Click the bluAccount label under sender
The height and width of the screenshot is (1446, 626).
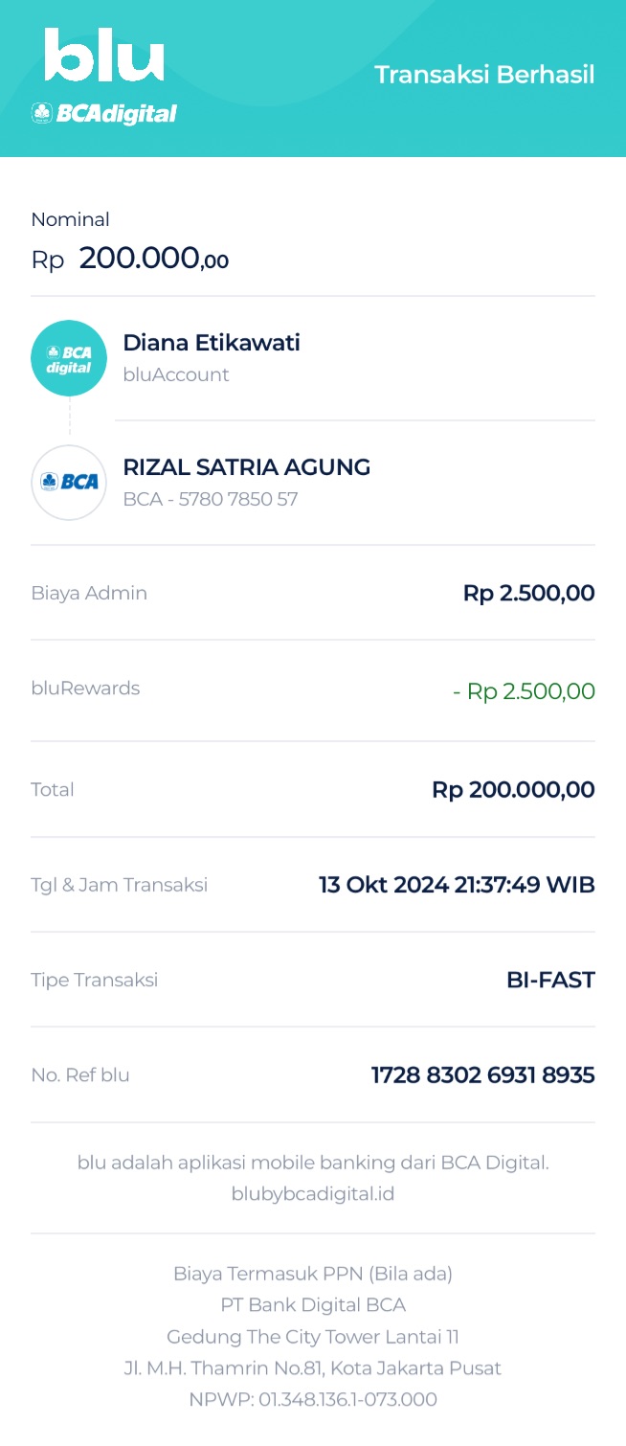coord(176,375)
